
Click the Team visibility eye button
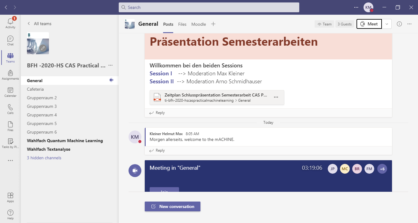coord(324,24)
